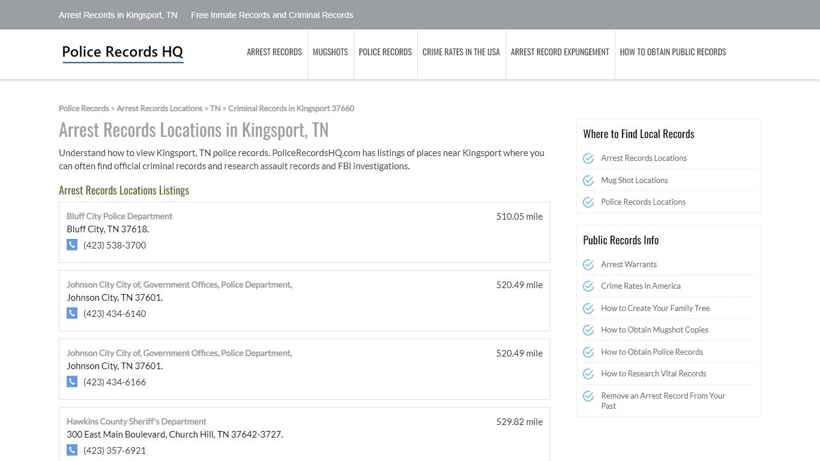
Task: Open Hawkins County Sheriff's Department listing
Action: (136, 421)
